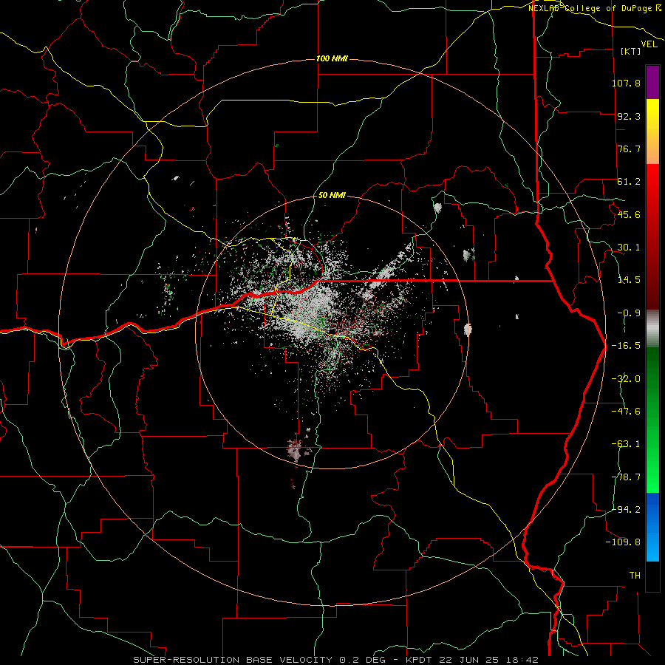665x665 pixels.
Task: Click the -16.5 velocity scale value
Action: point(626,346)
